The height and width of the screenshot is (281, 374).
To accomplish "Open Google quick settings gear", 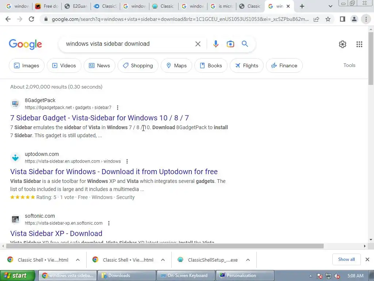I will [342, 44].
